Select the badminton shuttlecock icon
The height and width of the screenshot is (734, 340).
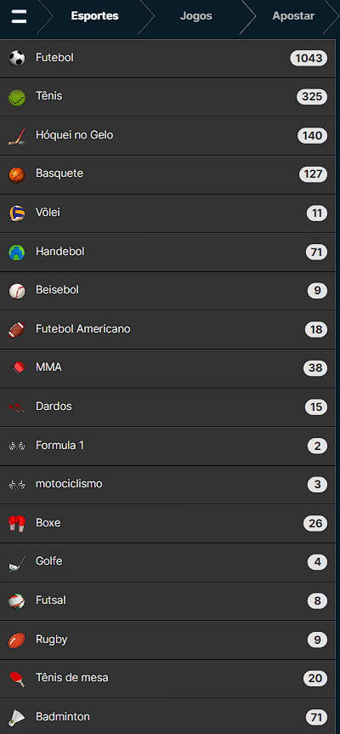pos(17,717)
